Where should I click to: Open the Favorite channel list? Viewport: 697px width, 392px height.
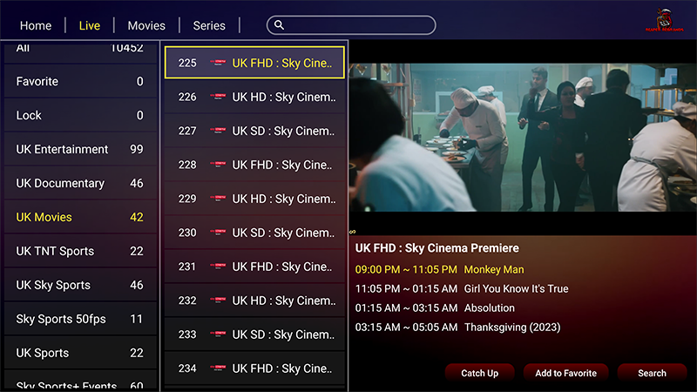point(79,81)
